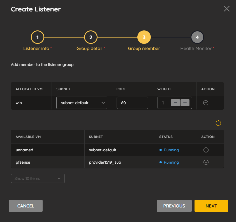Click the Group member step label
This screenshot has height=222, width=236.
pos(144,49)
